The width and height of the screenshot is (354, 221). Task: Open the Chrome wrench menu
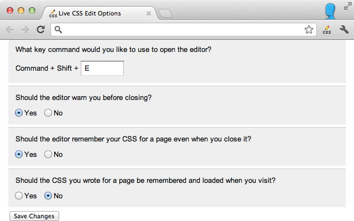(x=343, y=30)
